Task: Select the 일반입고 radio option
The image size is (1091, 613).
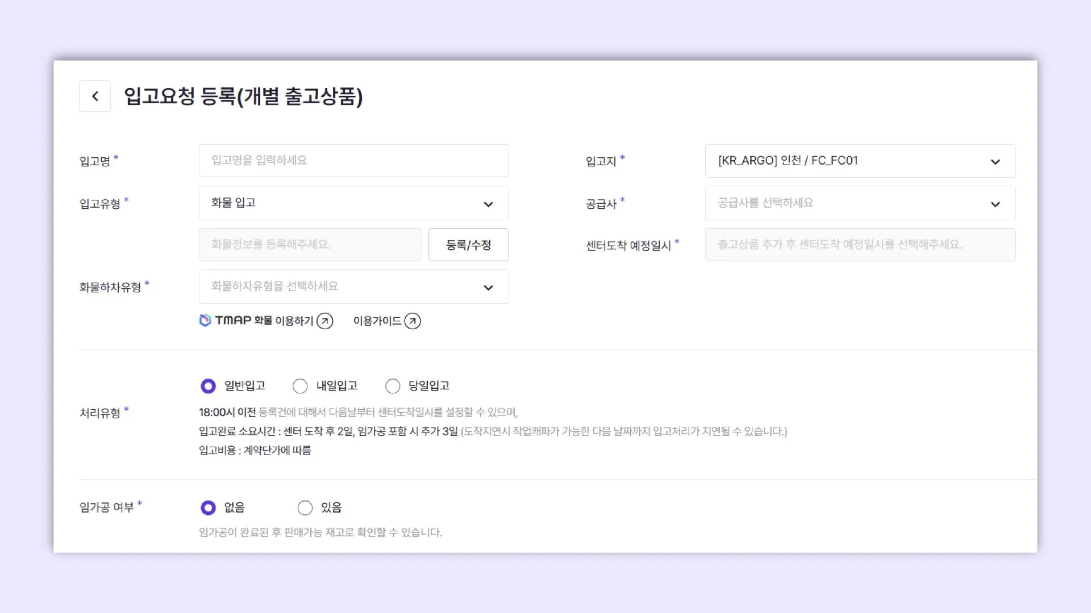Action: 209,386
